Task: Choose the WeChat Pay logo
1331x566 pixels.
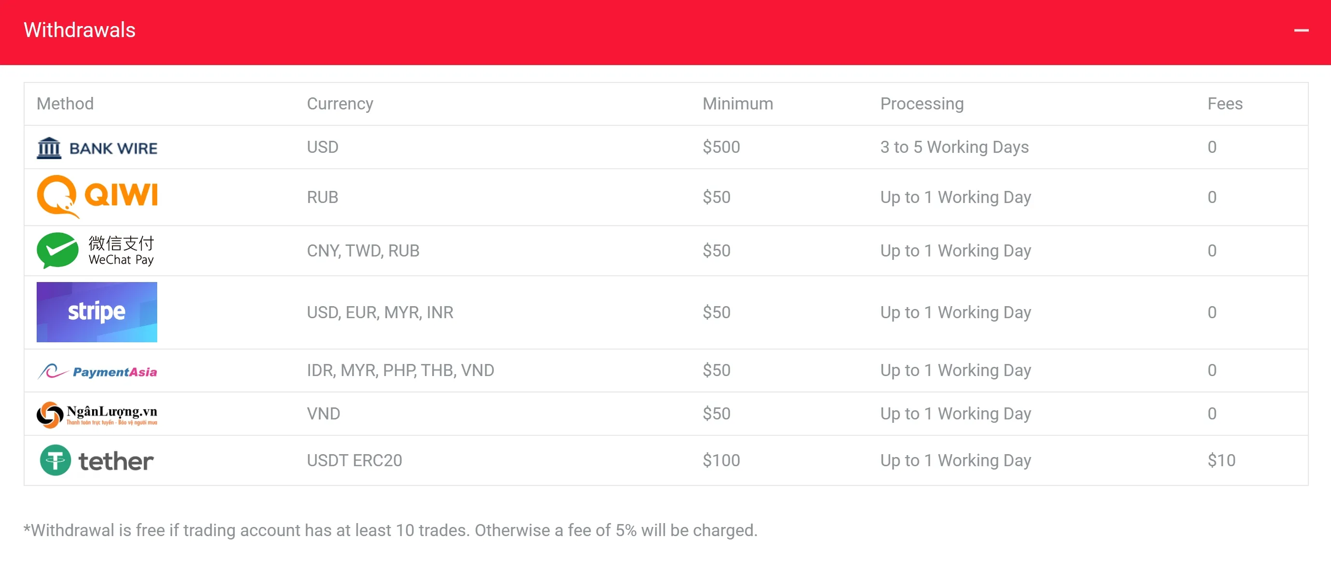Action: coord(95,251)
